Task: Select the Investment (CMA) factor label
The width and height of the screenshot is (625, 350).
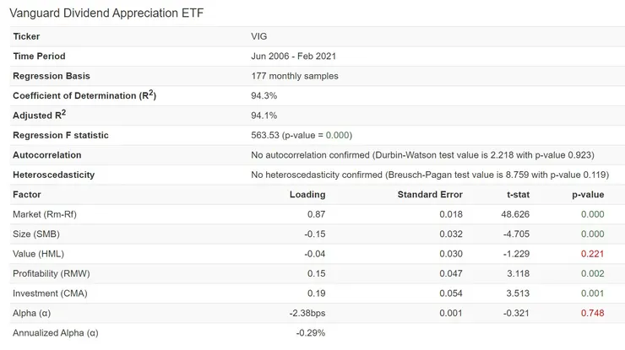Action: (x=50, y=293)
